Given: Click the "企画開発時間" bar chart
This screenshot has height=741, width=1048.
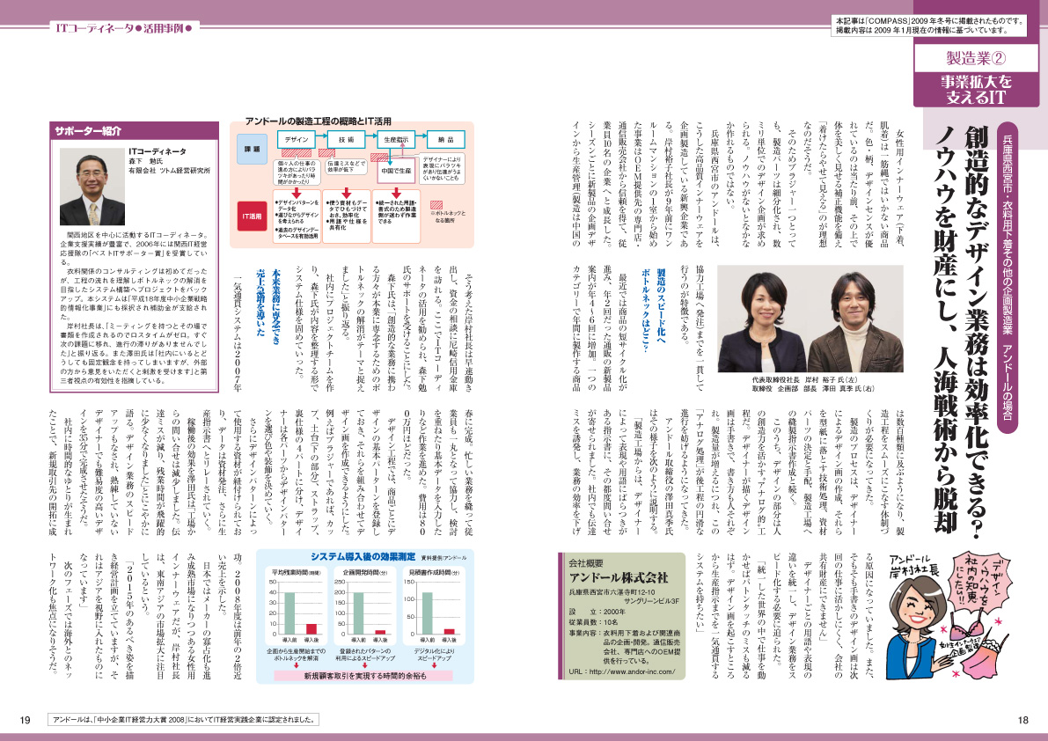Looking at the screenshot, I should point(363,606).
